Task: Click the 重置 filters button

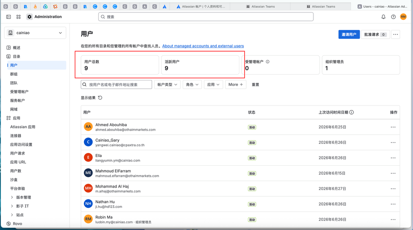Action: [255, 84]
